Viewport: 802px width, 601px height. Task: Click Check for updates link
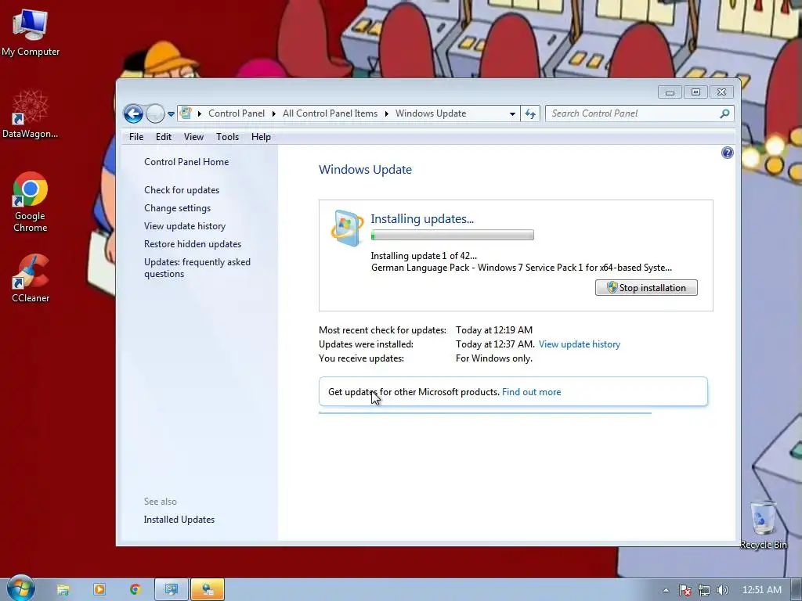point(182,190)
